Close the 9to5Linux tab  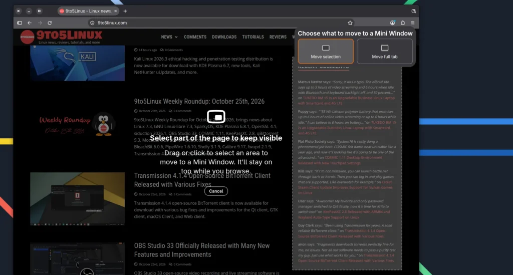click(x=116, y=11)
